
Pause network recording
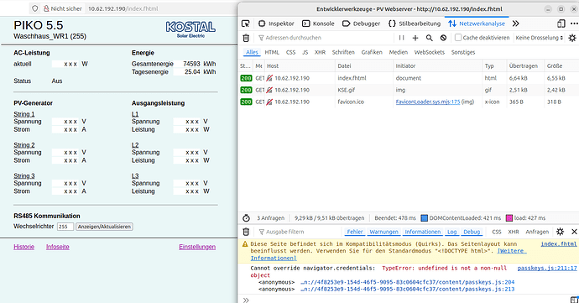point(401,38)
